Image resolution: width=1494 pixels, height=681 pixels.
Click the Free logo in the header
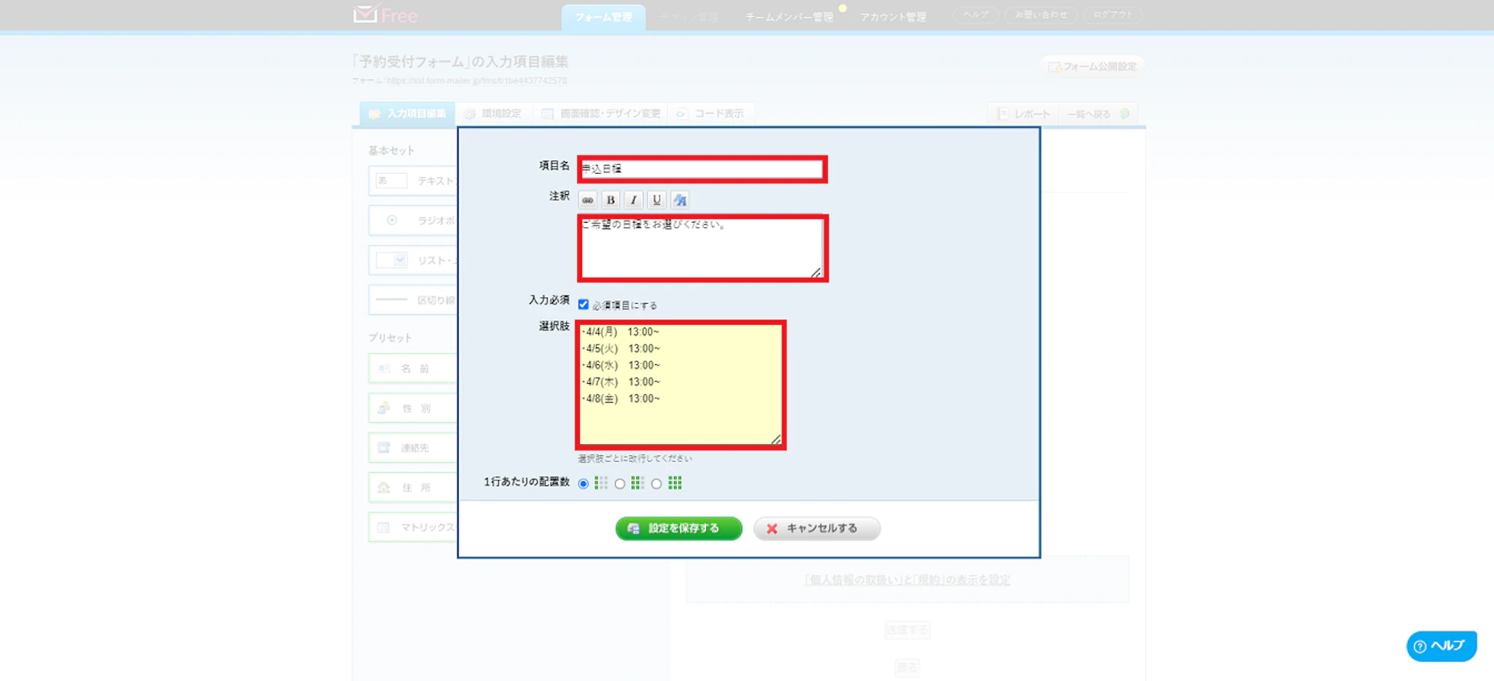[x=385, y=15]
